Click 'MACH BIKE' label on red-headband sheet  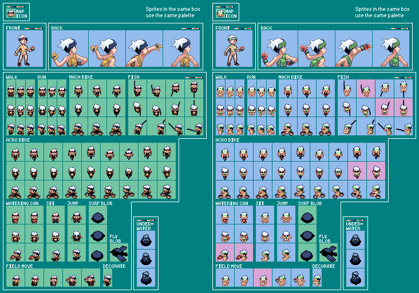[81, 77]
